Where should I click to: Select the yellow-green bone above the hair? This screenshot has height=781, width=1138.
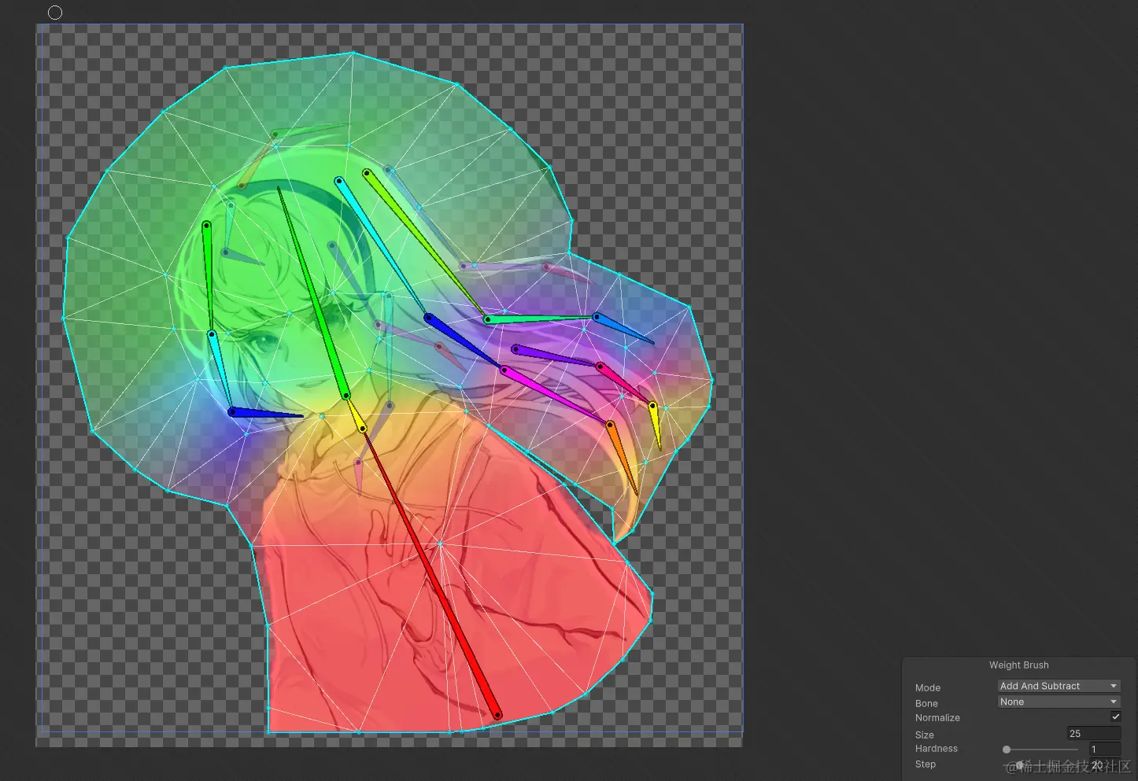427,246
